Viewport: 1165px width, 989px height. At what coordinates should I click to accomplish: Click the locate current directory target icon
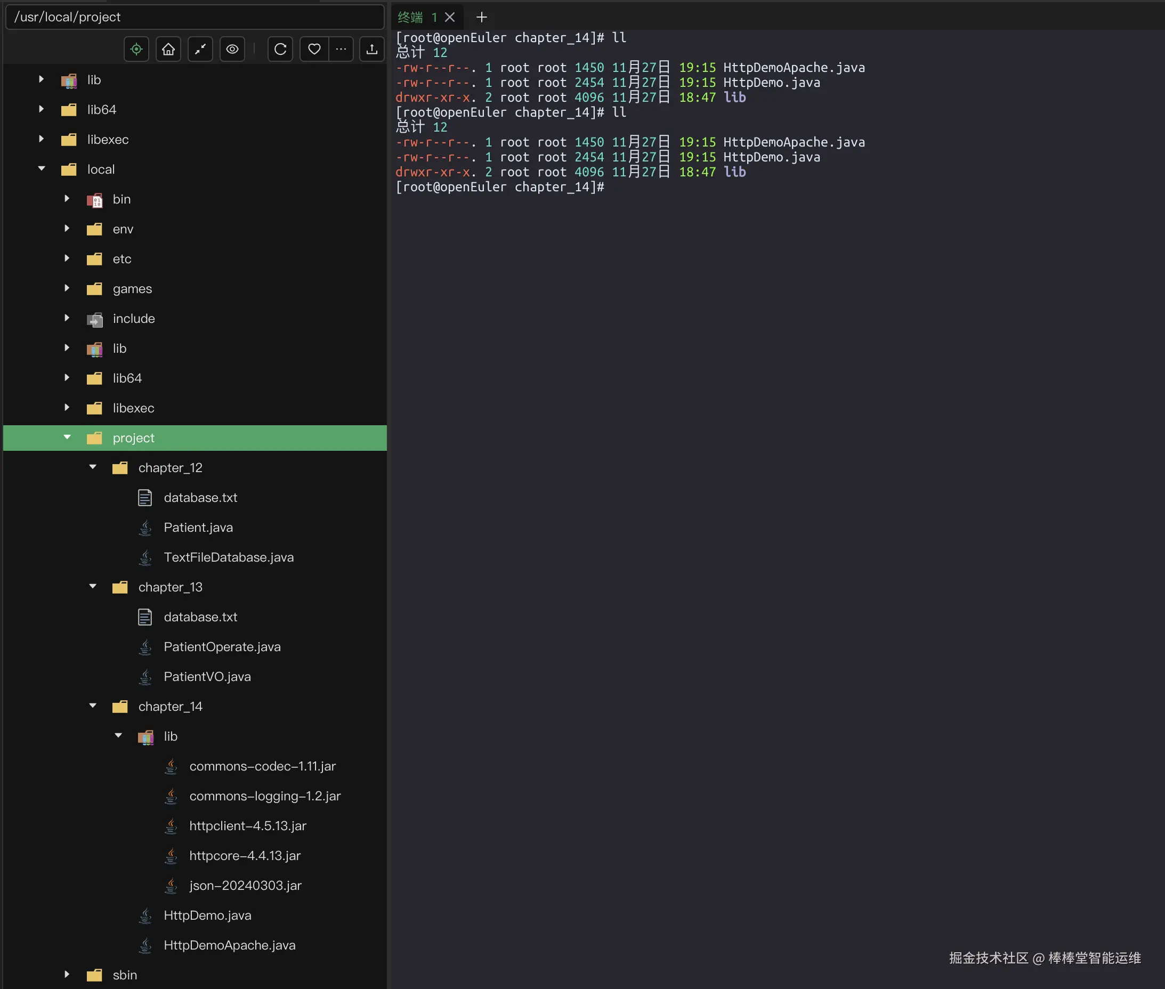136,50
